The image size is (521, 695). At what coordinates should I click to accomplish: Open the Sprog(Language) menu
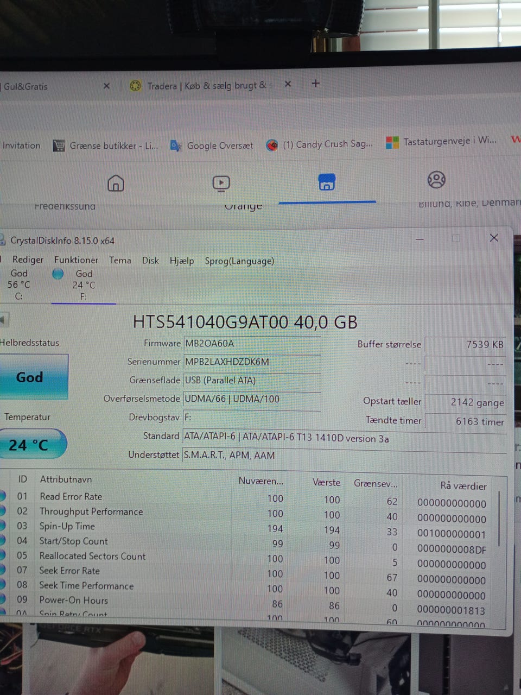(239, 261)
